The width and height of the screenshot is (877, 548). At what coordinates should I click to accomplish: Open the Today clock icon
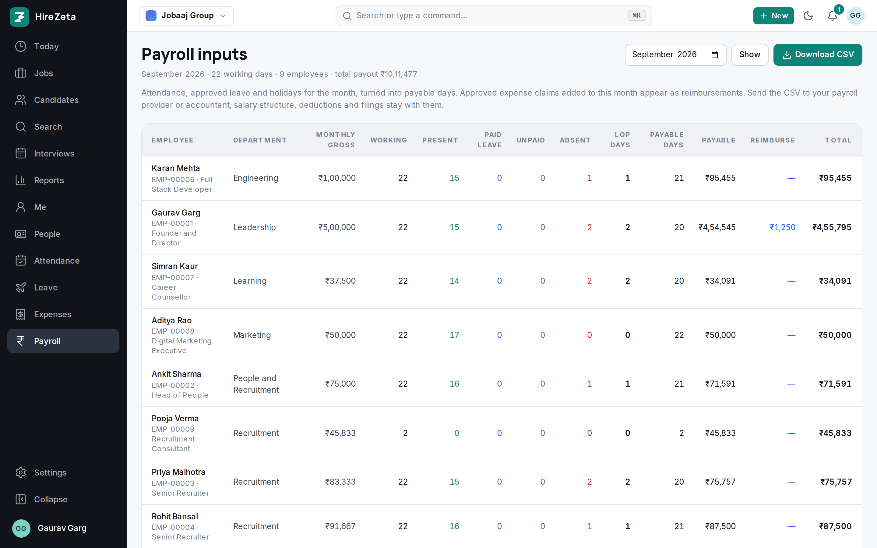[x=21, y=46]
